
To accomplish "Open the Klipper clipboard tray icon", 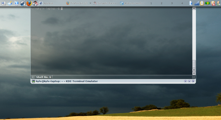I will point(202,3).
